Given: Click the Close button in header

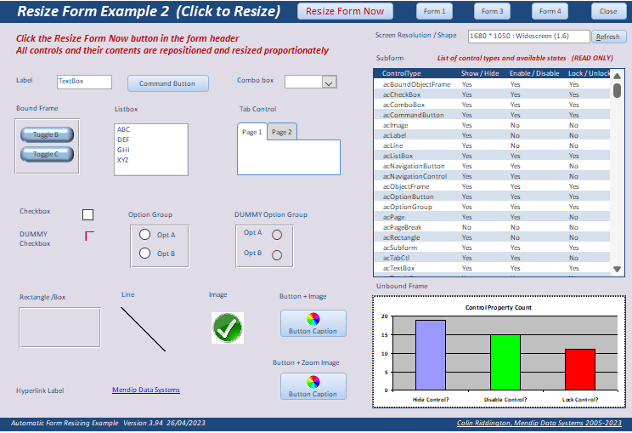Looking at the screenshot, I should 608,11.
